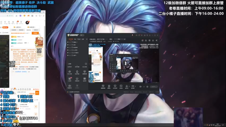Click the share icon above the preview
226x127 pixels.
[x=157, y=40]
